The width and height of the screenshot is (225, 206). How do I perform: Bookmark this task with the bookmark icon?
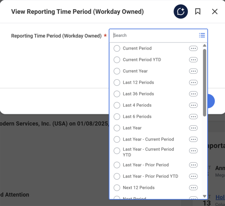tap(198, 12)
